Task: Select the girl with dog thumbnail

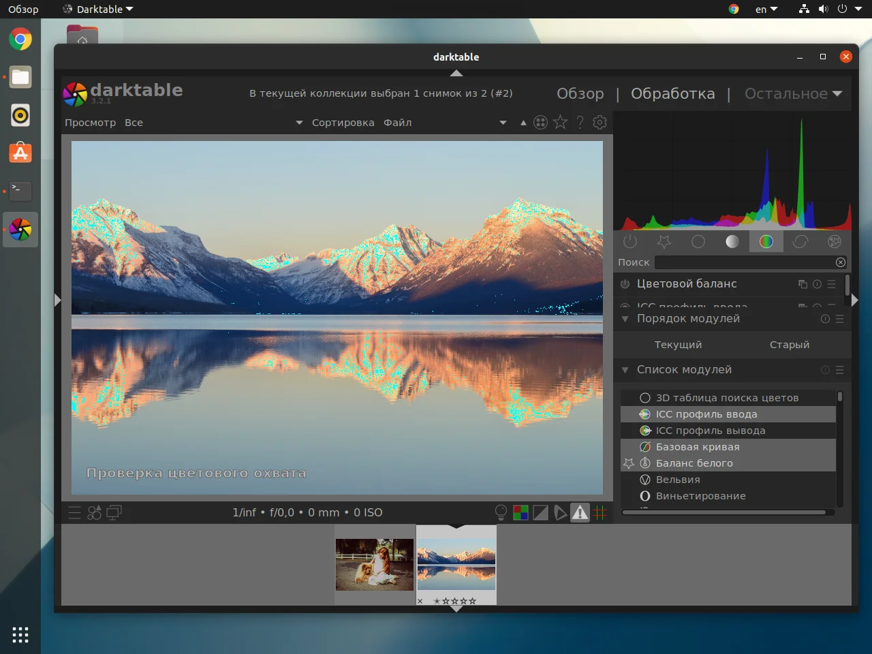Action: pyautogui.click(x=375, y=565)
